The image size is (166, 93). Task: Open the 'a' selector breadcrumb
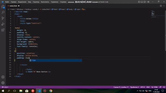tap(84, 9)
